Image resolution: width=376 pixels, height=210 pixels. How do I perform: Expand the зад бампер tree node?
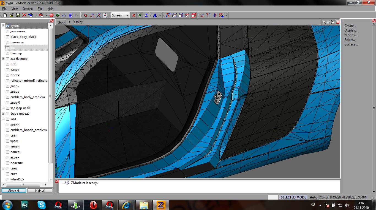[3, 59]
